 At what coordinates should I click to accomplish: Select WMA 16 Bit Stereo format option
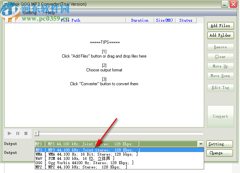(x=119, y=154)
